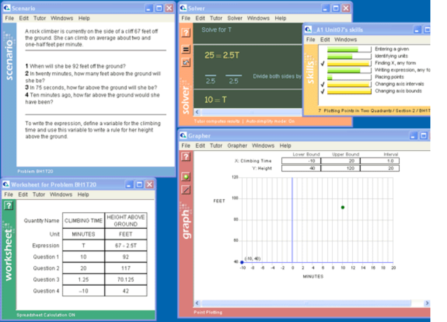
Task: Minimize the Grapher window
Action: click(413, 136)
